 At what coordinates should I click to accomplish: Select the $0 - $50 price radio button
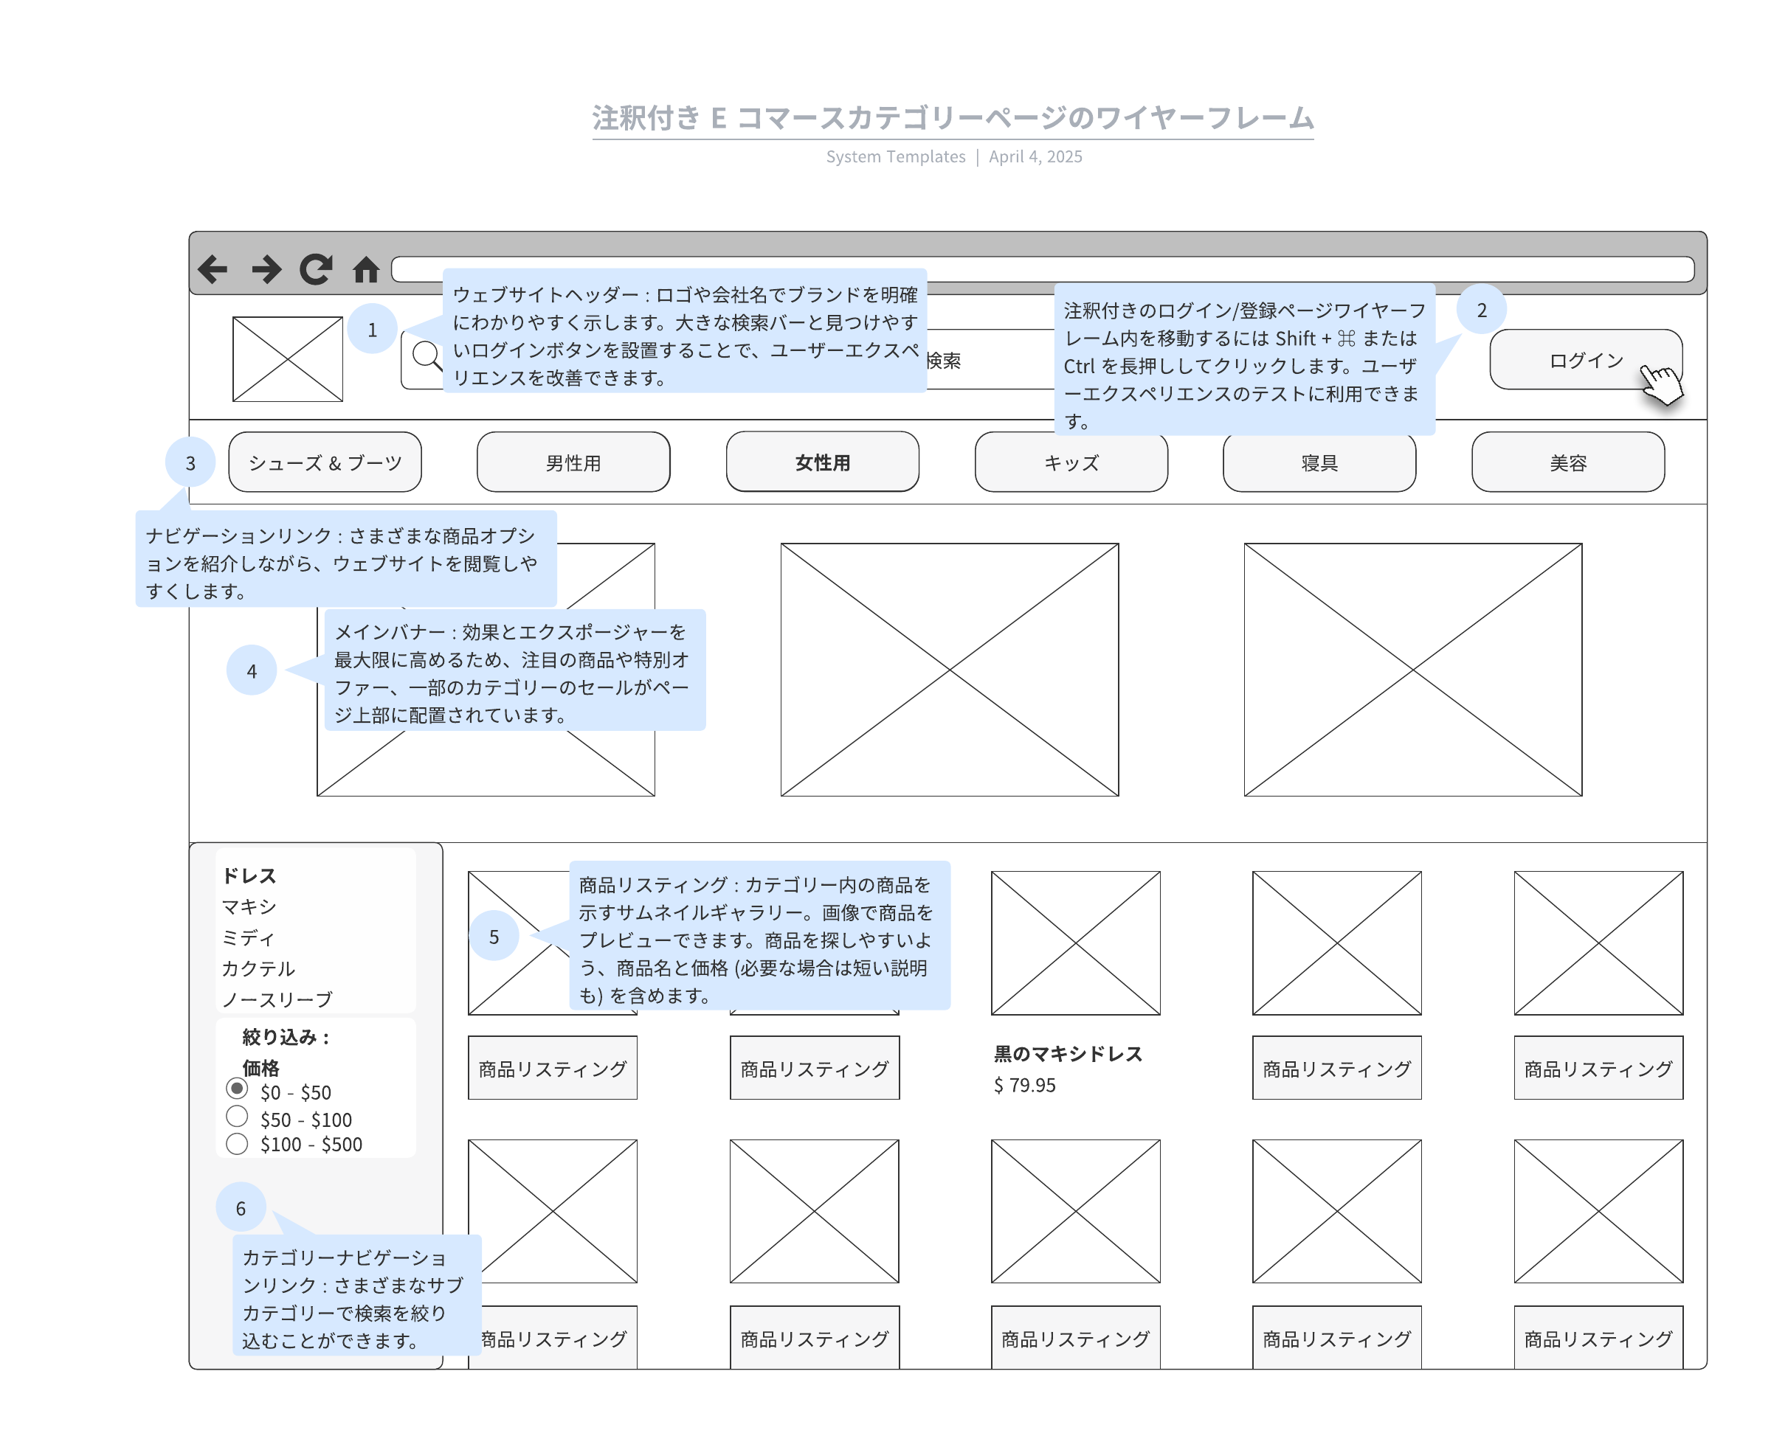pyautogui.click(x=237, y=1088)
